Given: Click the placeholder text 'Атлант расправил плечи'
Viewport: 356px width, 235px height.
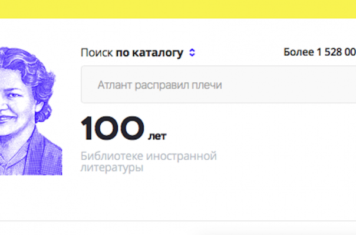Looking at the screenshot, I should [x=160, y=85].
